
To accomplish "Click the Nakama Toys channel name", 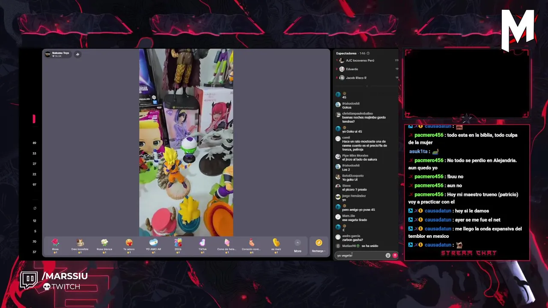I will click(x=60, y=53).
